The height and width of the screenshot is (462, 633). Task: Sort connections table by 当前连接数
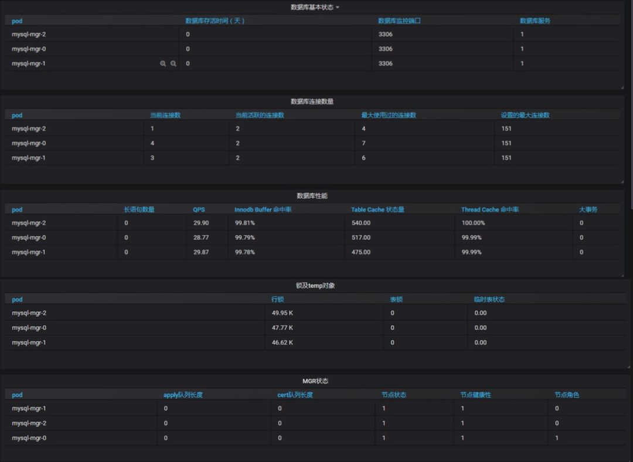pos(165,115)
